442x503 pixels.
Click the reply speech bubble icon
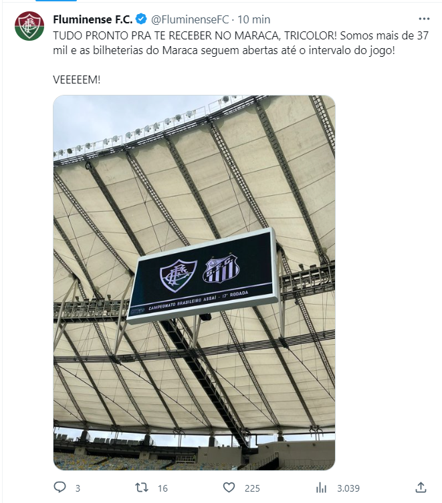60,487
